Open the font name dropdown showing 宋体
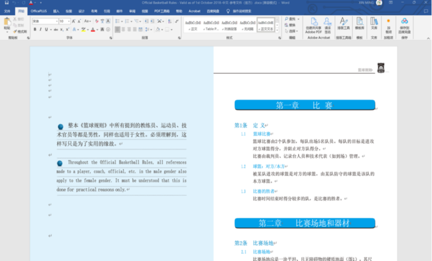The image size is (432, 261). point(45,21)
